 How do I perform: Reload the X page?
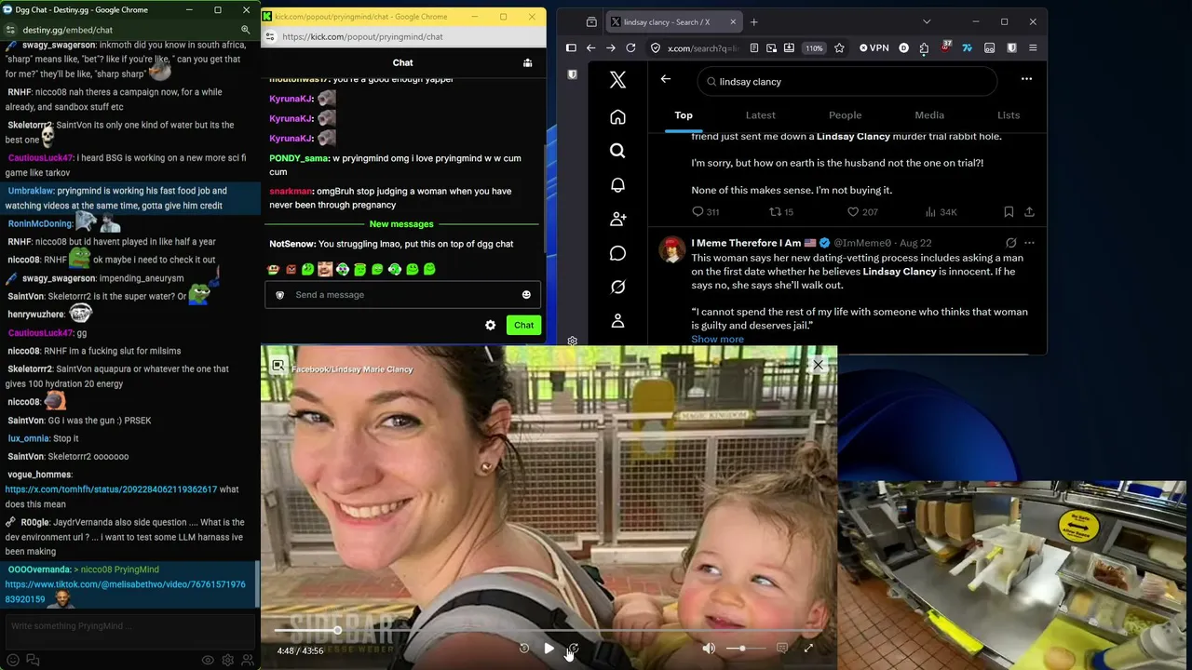(x=630, y=48)
